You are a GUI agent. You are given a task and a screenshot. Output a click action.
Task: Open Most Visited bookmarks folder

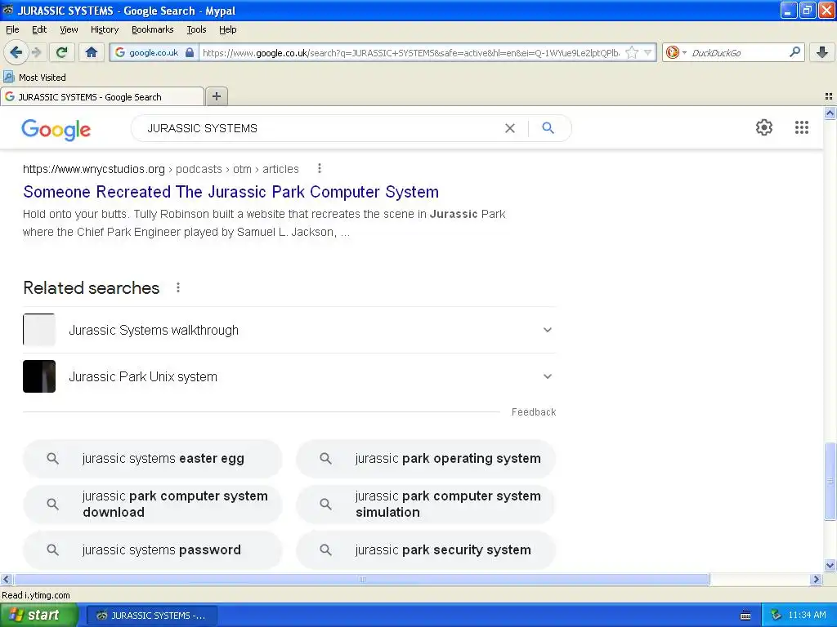pos(34,78)
